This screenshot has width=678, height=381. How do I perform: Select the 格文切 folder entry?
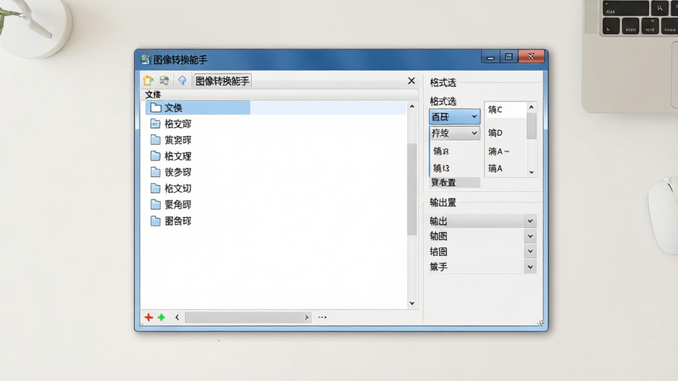click(177, 189)
